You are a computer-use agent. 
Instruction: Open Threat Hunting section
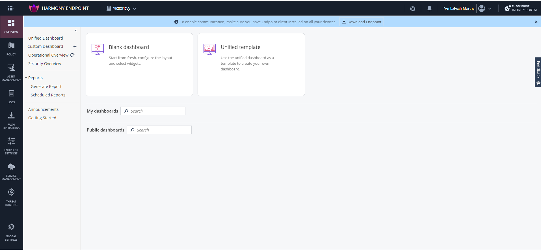coord(11,197)
